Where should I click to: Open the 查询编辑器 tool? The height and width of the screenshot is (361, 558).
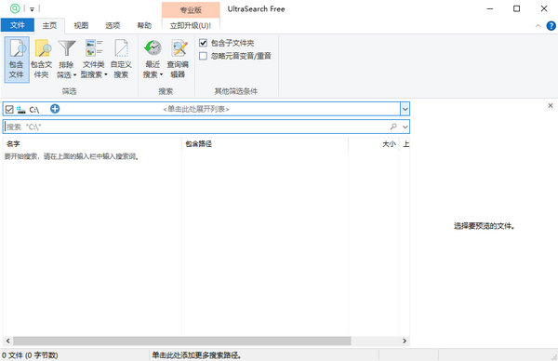178,60
